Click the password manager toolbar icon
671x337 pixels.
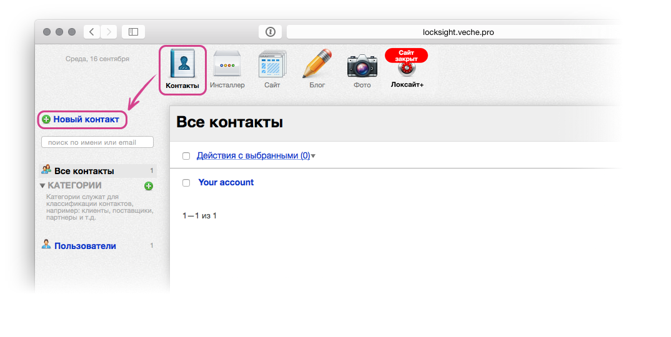click(270, 32)
